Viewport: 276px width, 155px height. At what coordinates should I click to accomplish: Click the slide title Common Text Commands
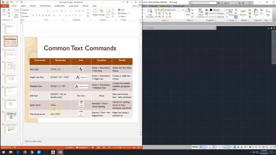pyautogui.click(x=80, y=48)
